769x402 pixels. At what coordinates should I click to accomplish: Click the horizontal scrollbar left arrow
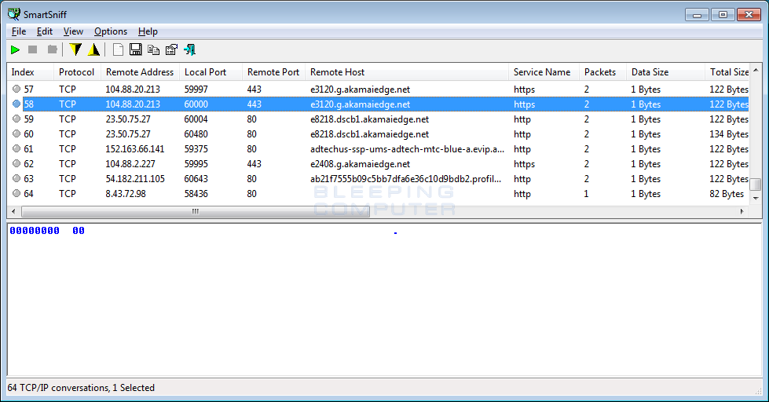[x=13, y=211]
